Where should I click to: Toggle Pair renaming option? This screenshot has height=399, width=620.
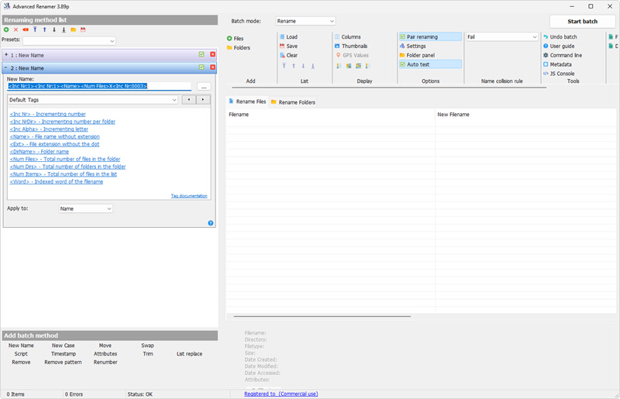pyautogui.click(x=430, y=36)
